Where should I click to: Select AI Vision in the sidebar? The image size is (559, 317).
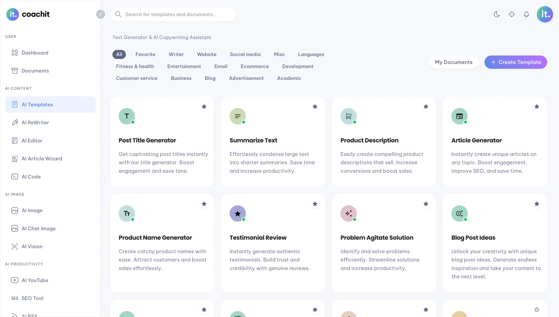point(32,247)
